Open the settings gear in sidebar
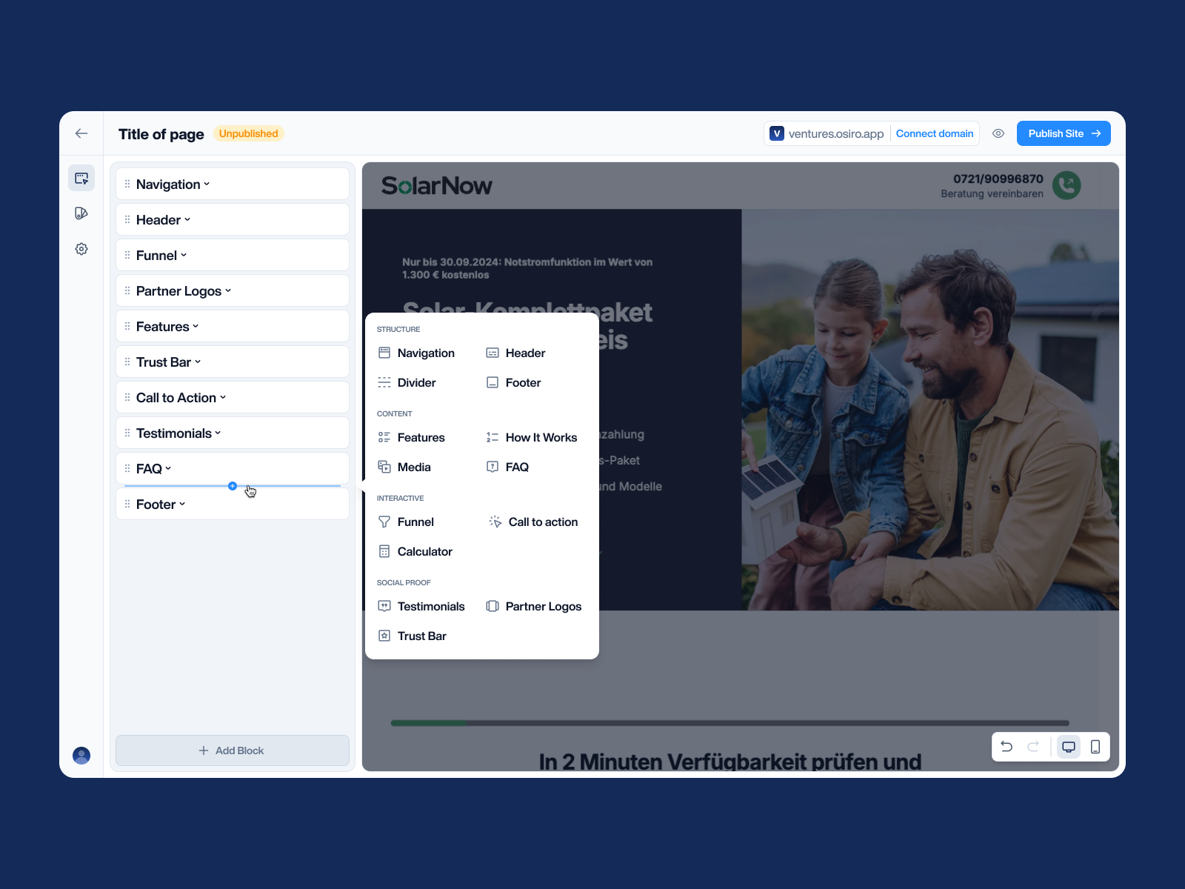Screen dimensions: 1185x889 pos(81,249)
